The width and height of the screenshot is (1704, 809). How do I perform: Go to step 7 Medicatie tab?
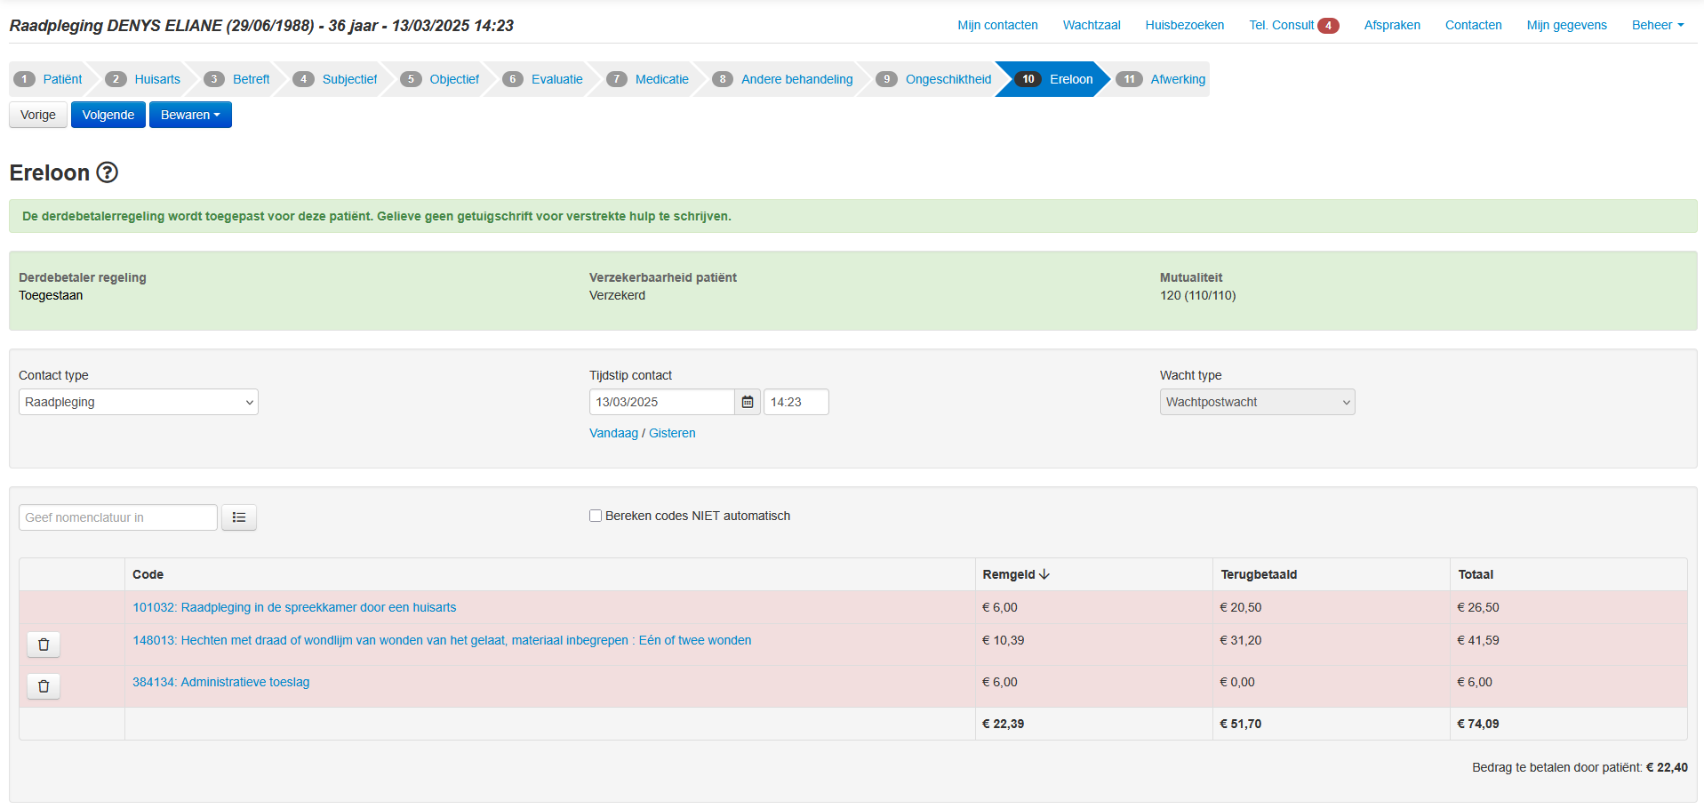pyautogui.click(x=649, y=79)
